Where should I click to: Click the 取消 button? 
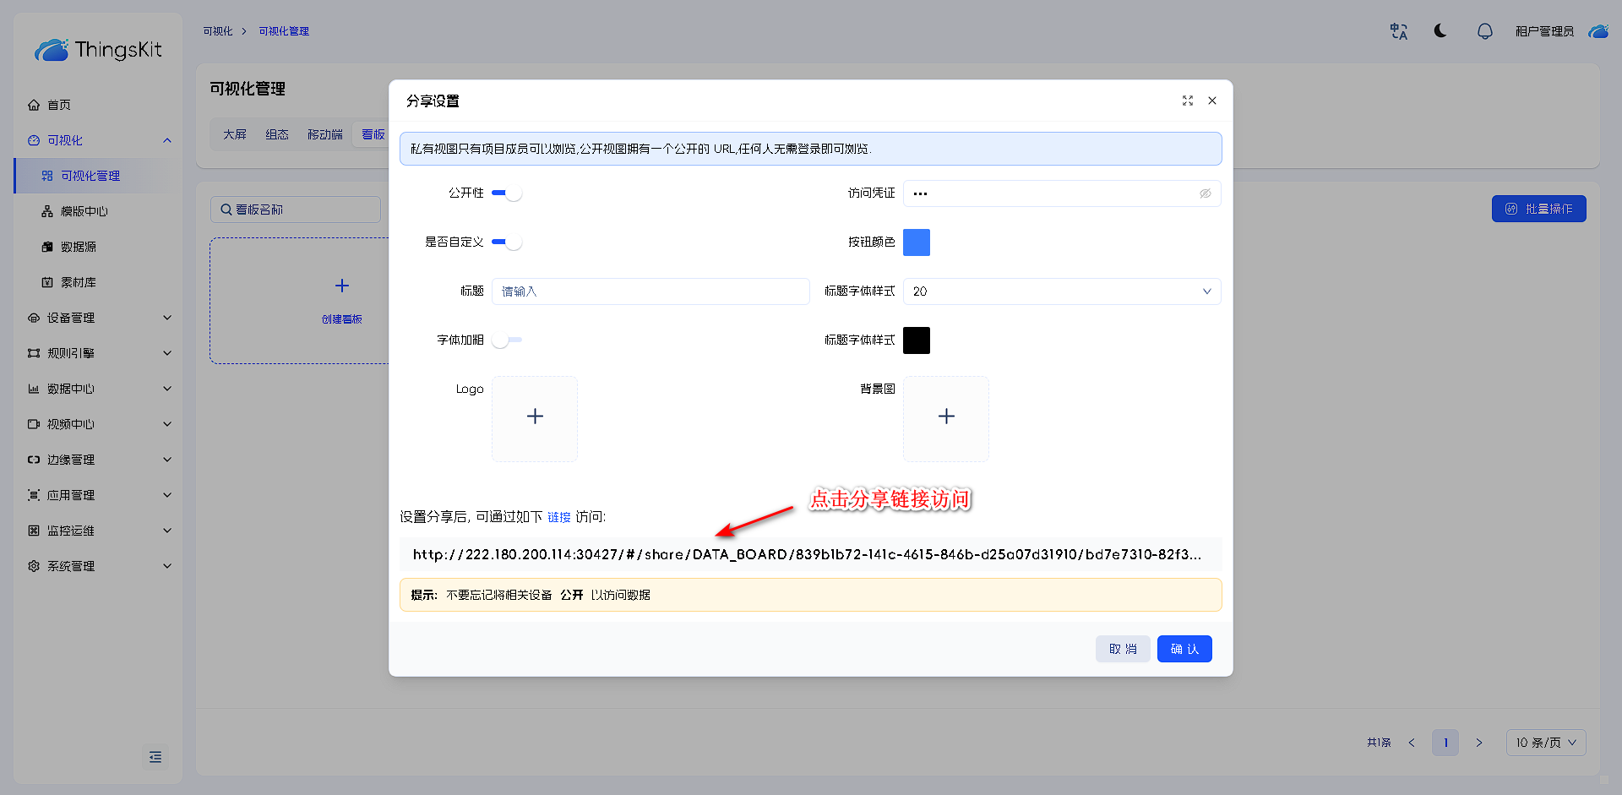1122,649
